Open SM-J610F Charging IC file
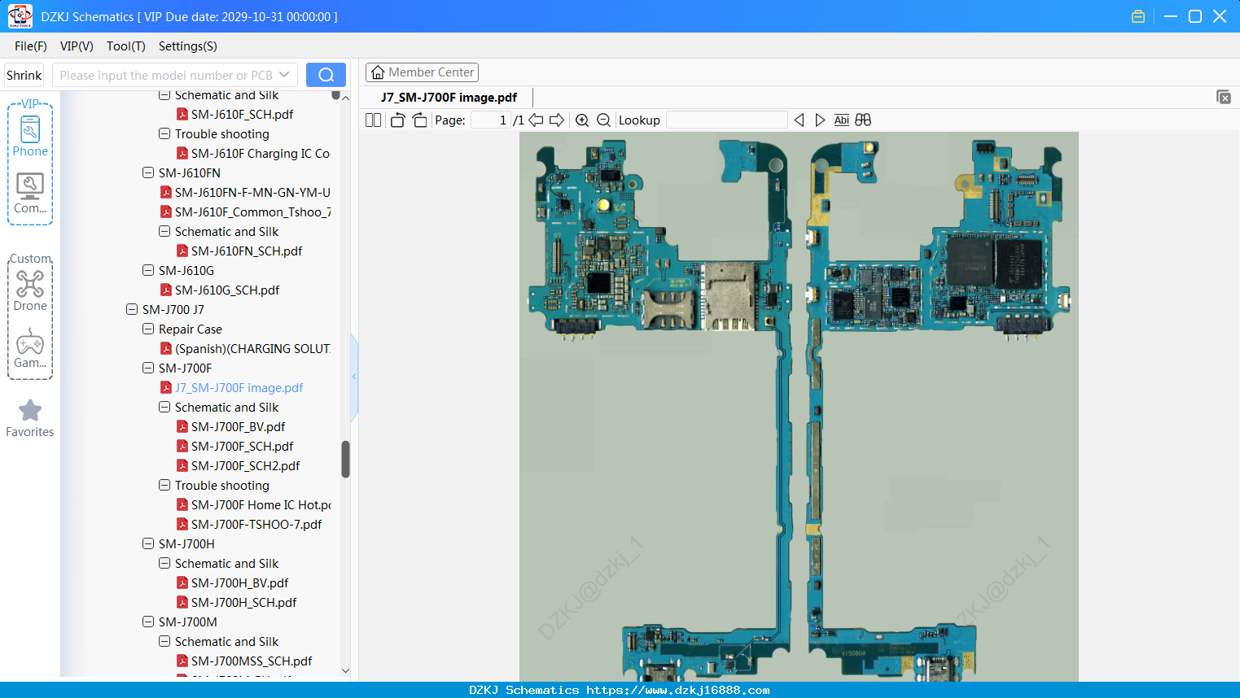 pos(261,153)
